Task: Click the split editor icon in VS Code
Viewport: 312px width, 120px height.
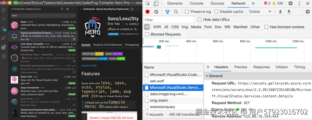Action: tap(132, 9)
